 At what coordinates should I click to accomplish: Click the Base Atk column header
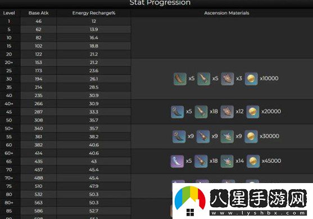point(39,13)
